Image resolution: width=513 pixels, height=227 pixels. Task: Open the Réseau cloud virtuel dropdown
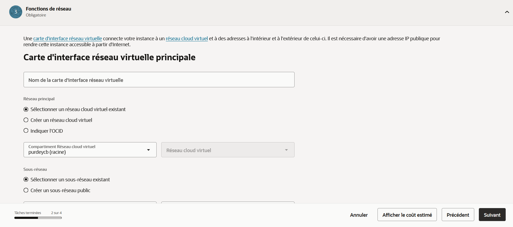pyautogui.click(x=228, y=150)
